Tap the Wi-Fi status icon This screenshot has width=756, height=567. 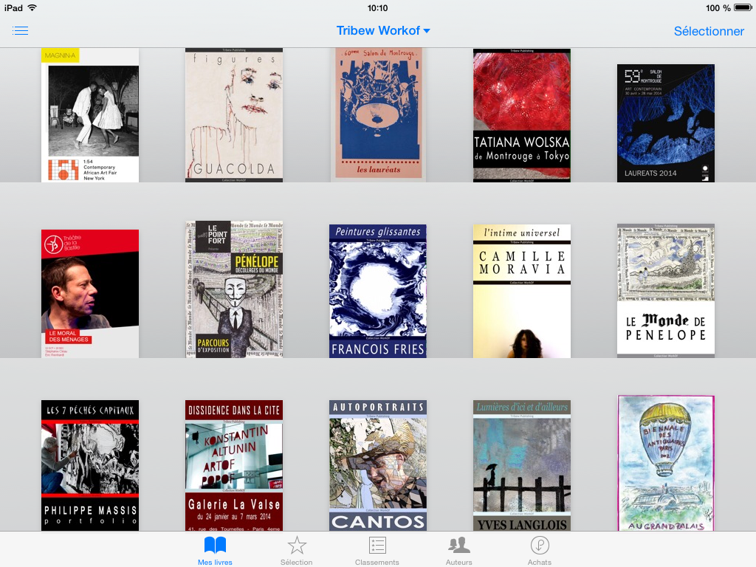click(x=32, y=7)
